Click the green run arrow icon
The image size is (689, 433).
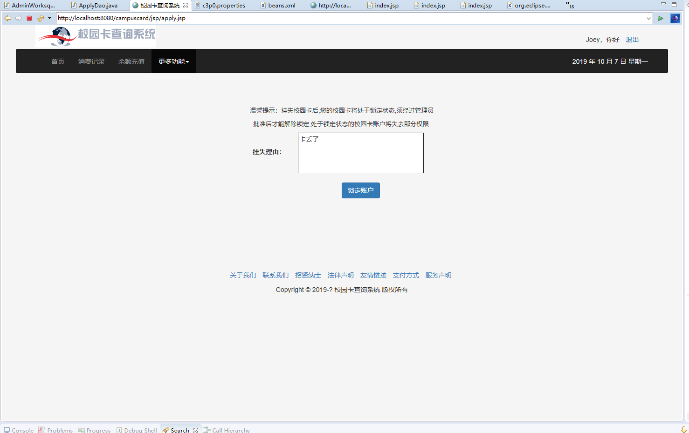661,18
